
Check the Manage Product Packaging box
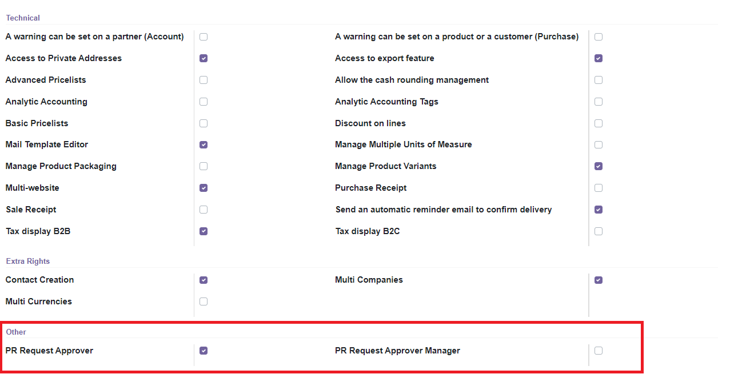204,166
